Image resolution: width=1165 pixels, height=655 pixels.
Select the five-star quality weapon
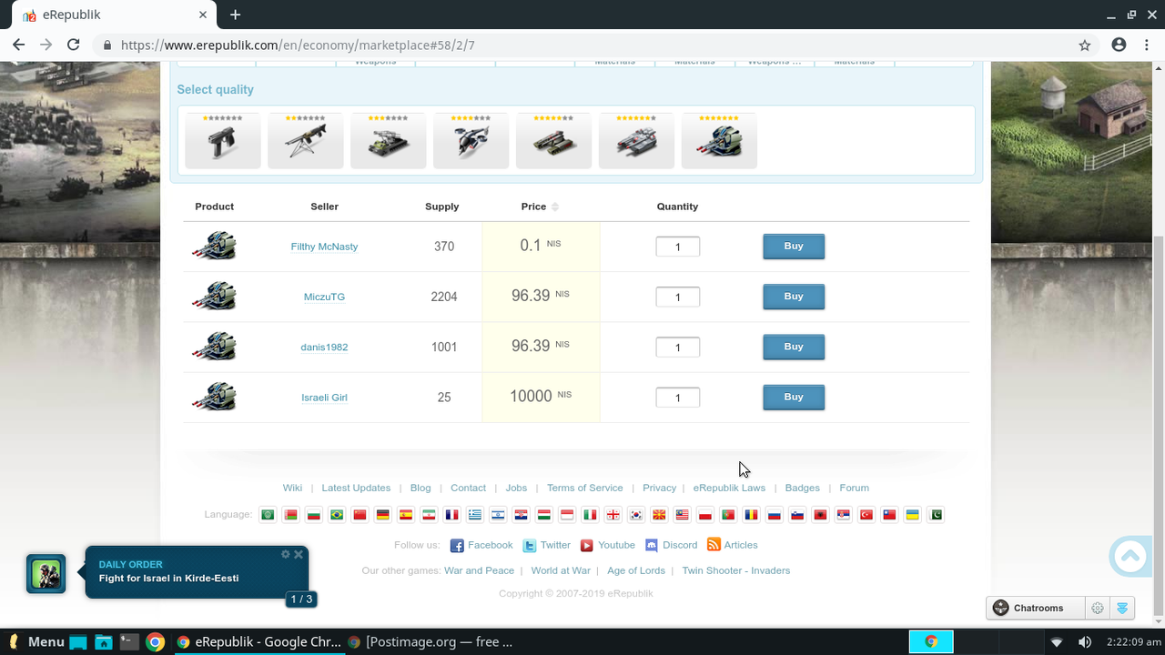pos(554,141)
